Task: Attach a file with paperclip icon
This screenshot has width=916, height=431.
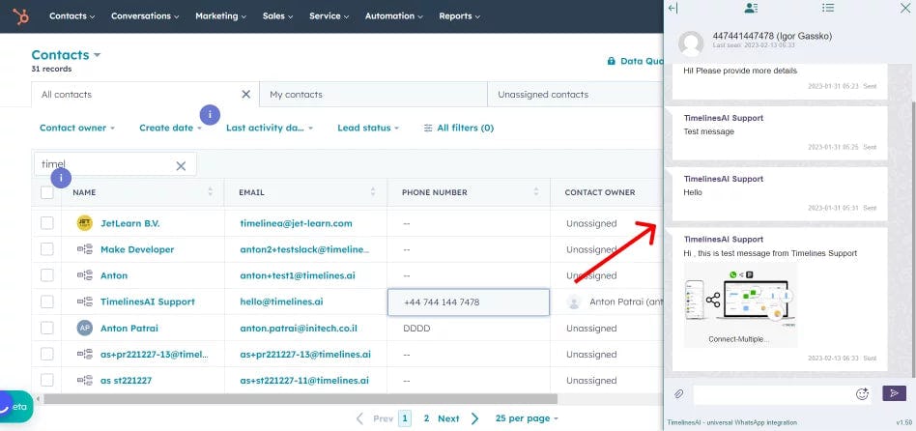Action: (x=679, y=394)
